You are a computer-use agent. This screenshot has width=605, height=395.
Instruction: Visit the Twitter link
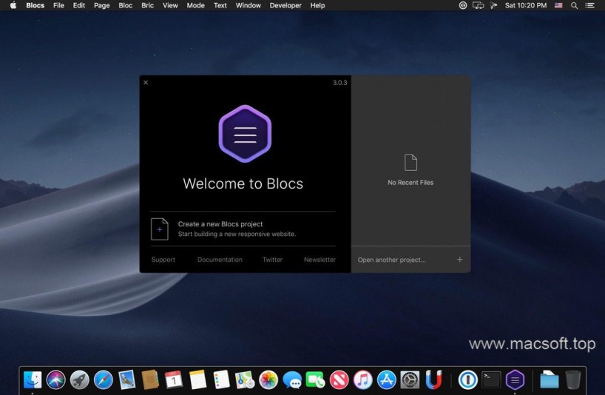coord(272,260)
